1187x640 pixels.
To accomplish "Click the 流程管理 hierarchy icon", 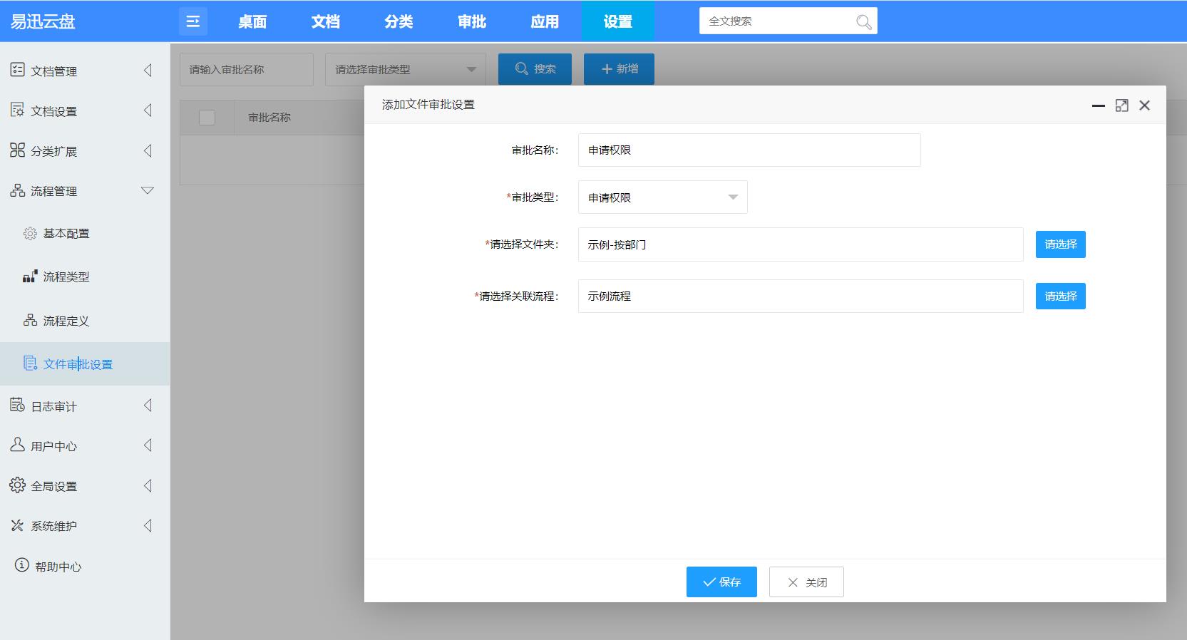I will (x=17, y=190).
